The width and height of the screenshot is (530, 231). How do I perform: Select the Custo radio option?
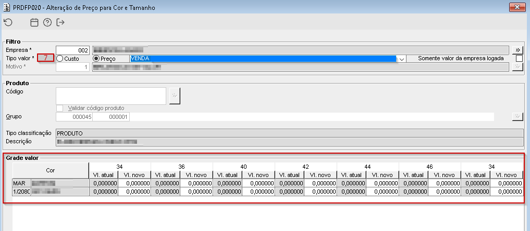click(x=60, y=59)
